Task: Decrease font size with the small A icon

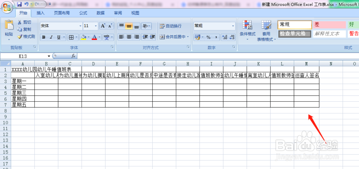Action: [110, 26]
